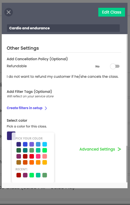Choose the brown color in fourth row
Image resolution: width=130 pixels, height=205 pixels.
pos(19,162)
